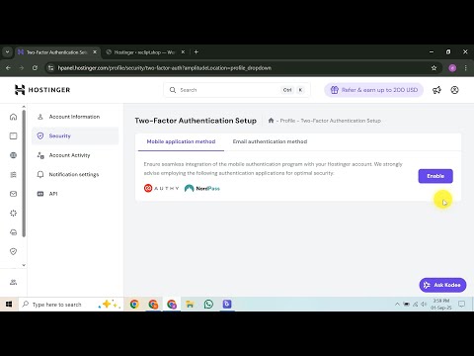Open the Emails envelope icon in left rail
This screenshot has height=356, width=474.
[13, 194]
